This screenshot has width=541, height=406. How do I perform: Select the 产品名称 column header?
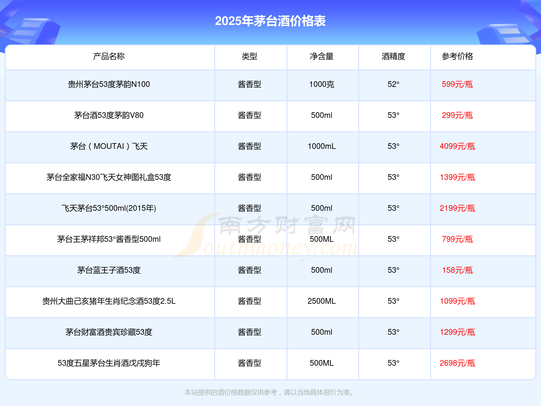[x=109, y=56]
